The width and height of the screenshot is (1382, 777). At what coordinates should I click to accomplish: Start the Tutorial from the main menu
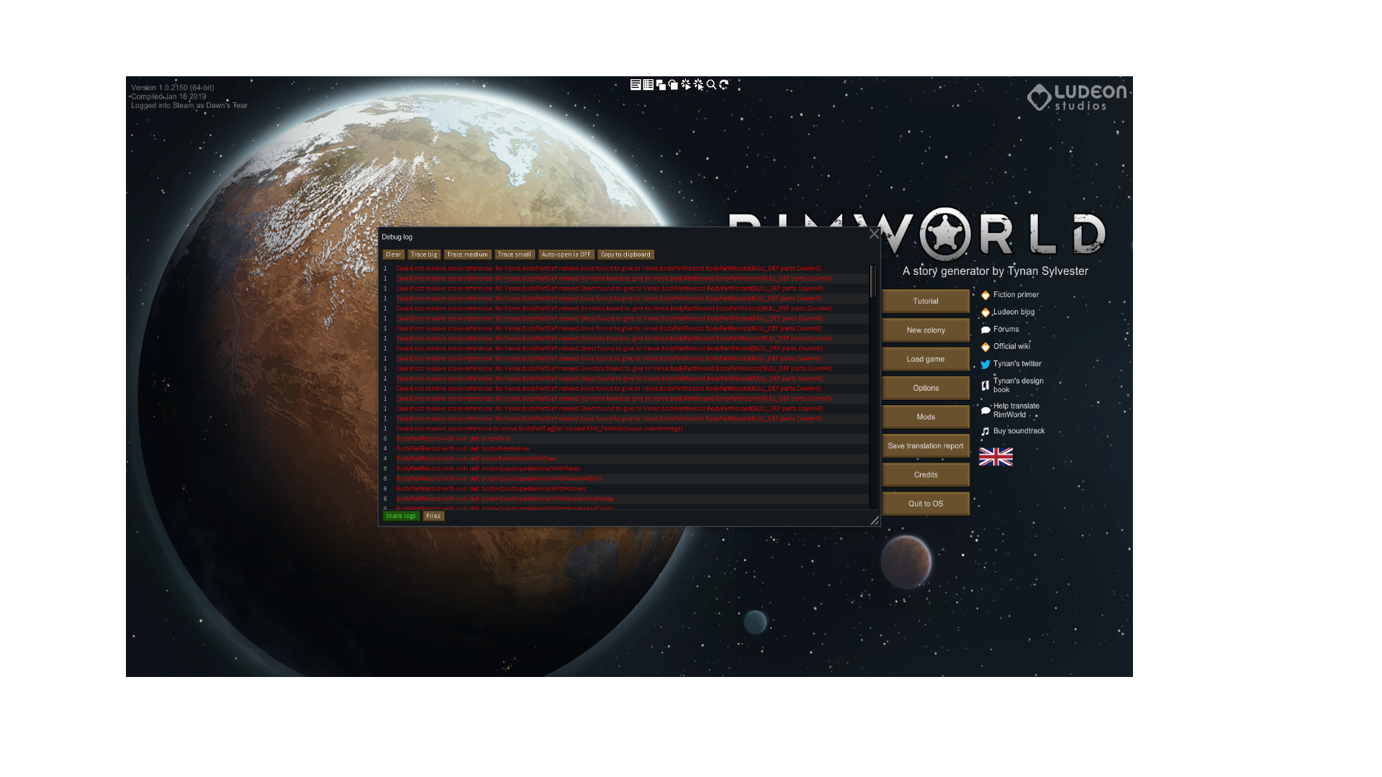click(926, 301)
